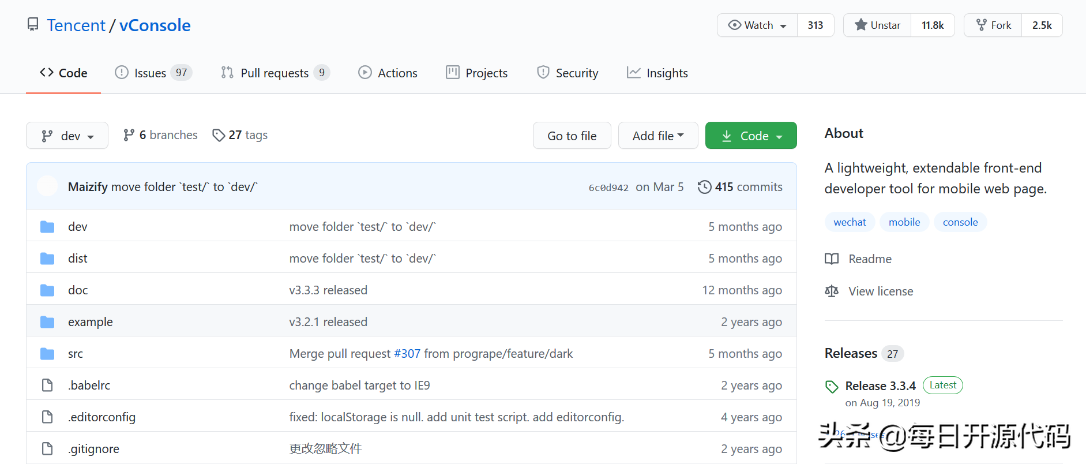This screenshot has width=1086, height=464.
Task: Open the .gitignore file
Action: click(x=94, y=449)
